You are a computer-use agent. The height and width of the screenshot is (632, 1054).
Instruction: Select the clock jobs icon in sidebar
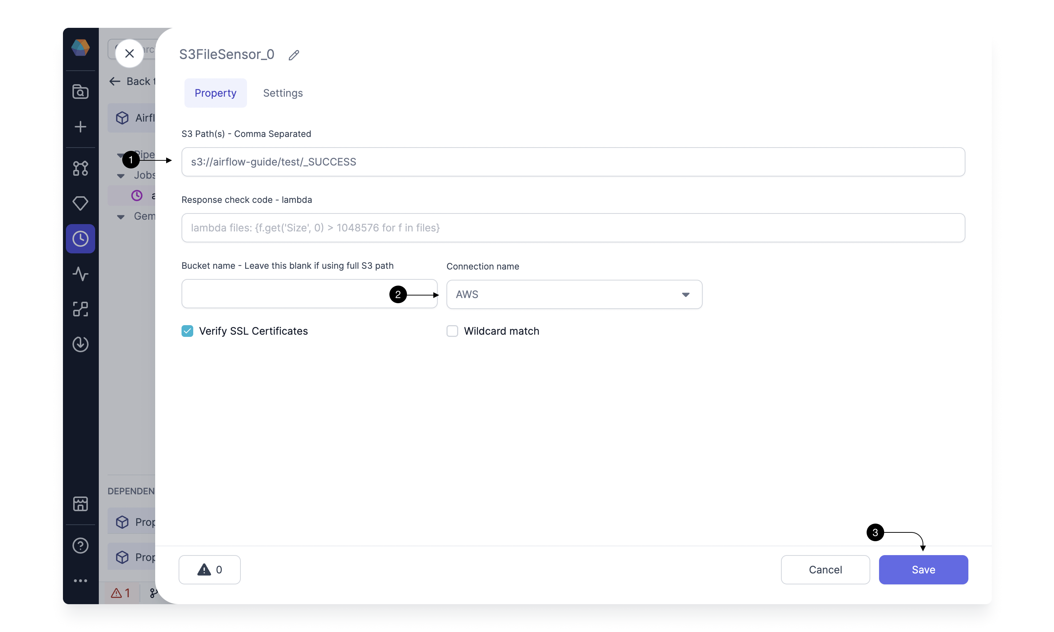click(81, 238)
